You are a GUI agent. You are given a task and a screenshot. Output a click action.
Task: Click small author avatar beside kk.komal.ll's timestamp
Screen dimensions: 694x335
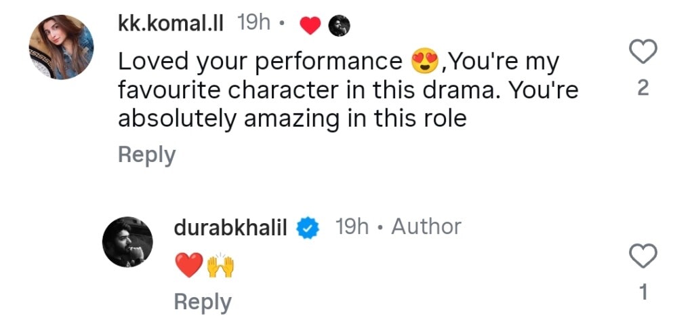339,26
